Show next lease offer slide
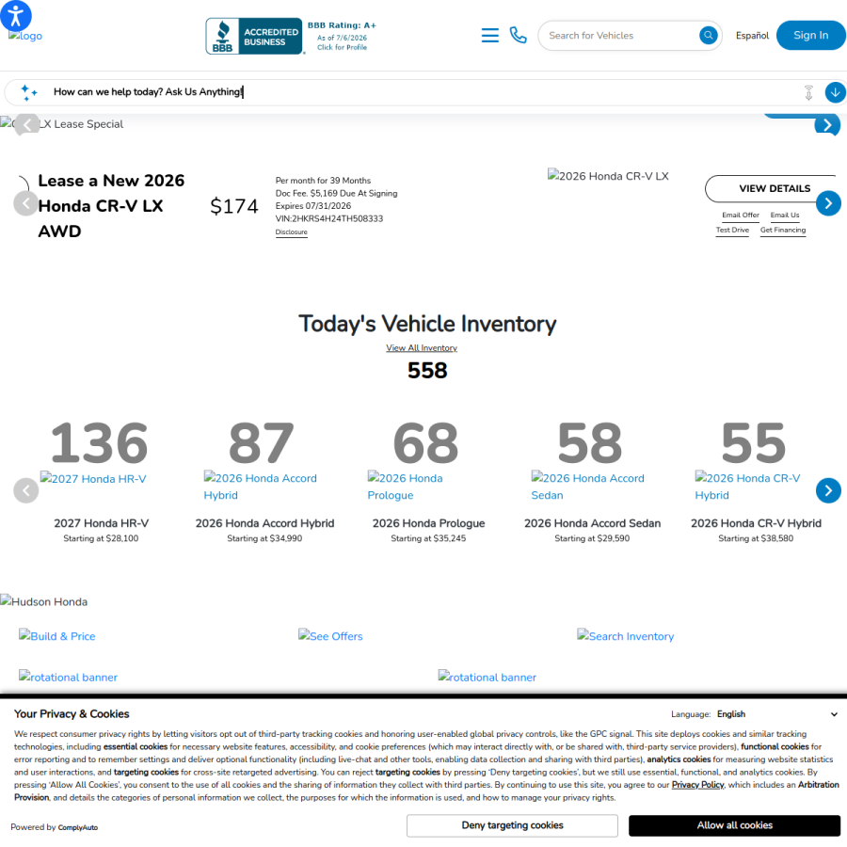Screen dimensions: 847x847 (x=828, y=203)
